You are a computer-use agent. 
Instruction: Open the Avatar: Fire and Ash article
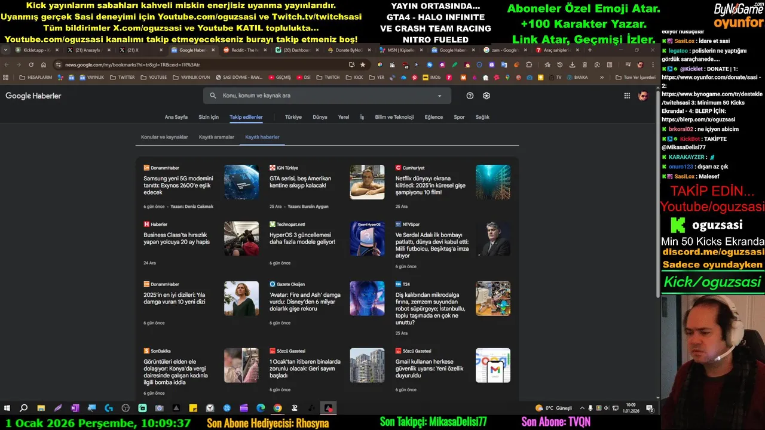tap(305, 302)
